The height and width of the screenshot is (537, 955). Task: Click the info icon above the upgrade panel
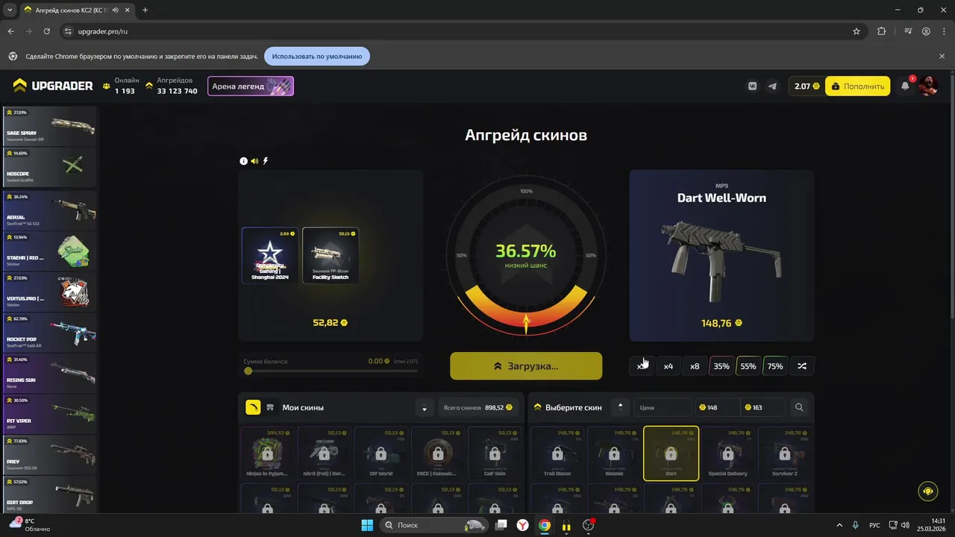[243, 161]
